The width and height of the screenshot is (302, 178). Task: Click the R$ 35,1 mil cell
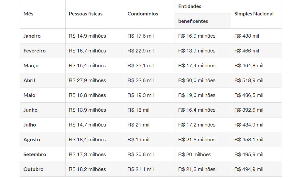[x=141, y=66]
